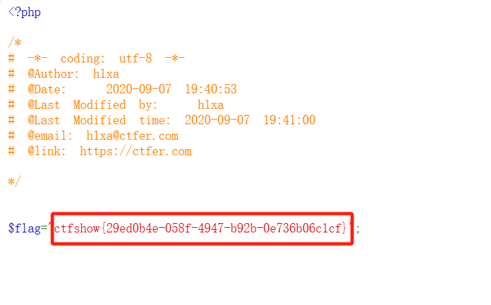Viewport: 491px width, 305px height.
Task: Click the <?php opening tag
Action: tap(24, 12)
